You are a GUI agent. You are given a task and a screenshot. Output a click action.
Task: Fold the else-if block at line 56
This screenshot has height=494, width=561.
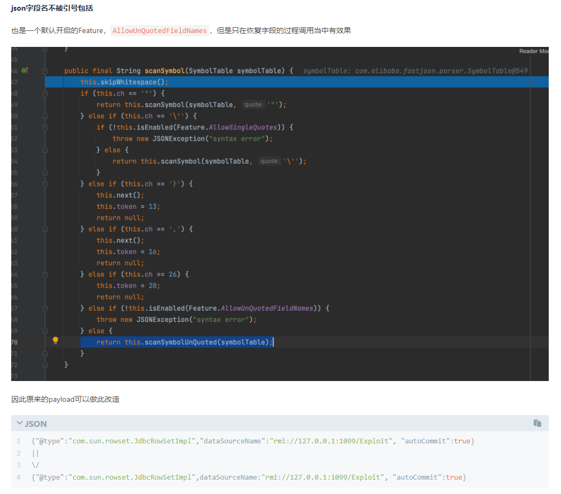[45, 184]
